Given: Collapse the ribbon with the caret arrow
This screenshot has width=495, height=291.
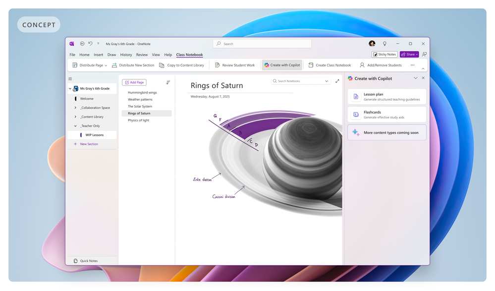Looking at the screenshot, I should tap(423, 68).
